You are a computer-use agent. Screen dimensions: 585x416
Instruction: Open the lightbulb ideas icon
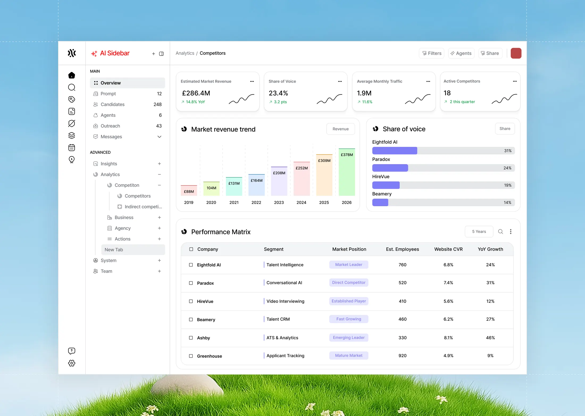tap(72, 160)
